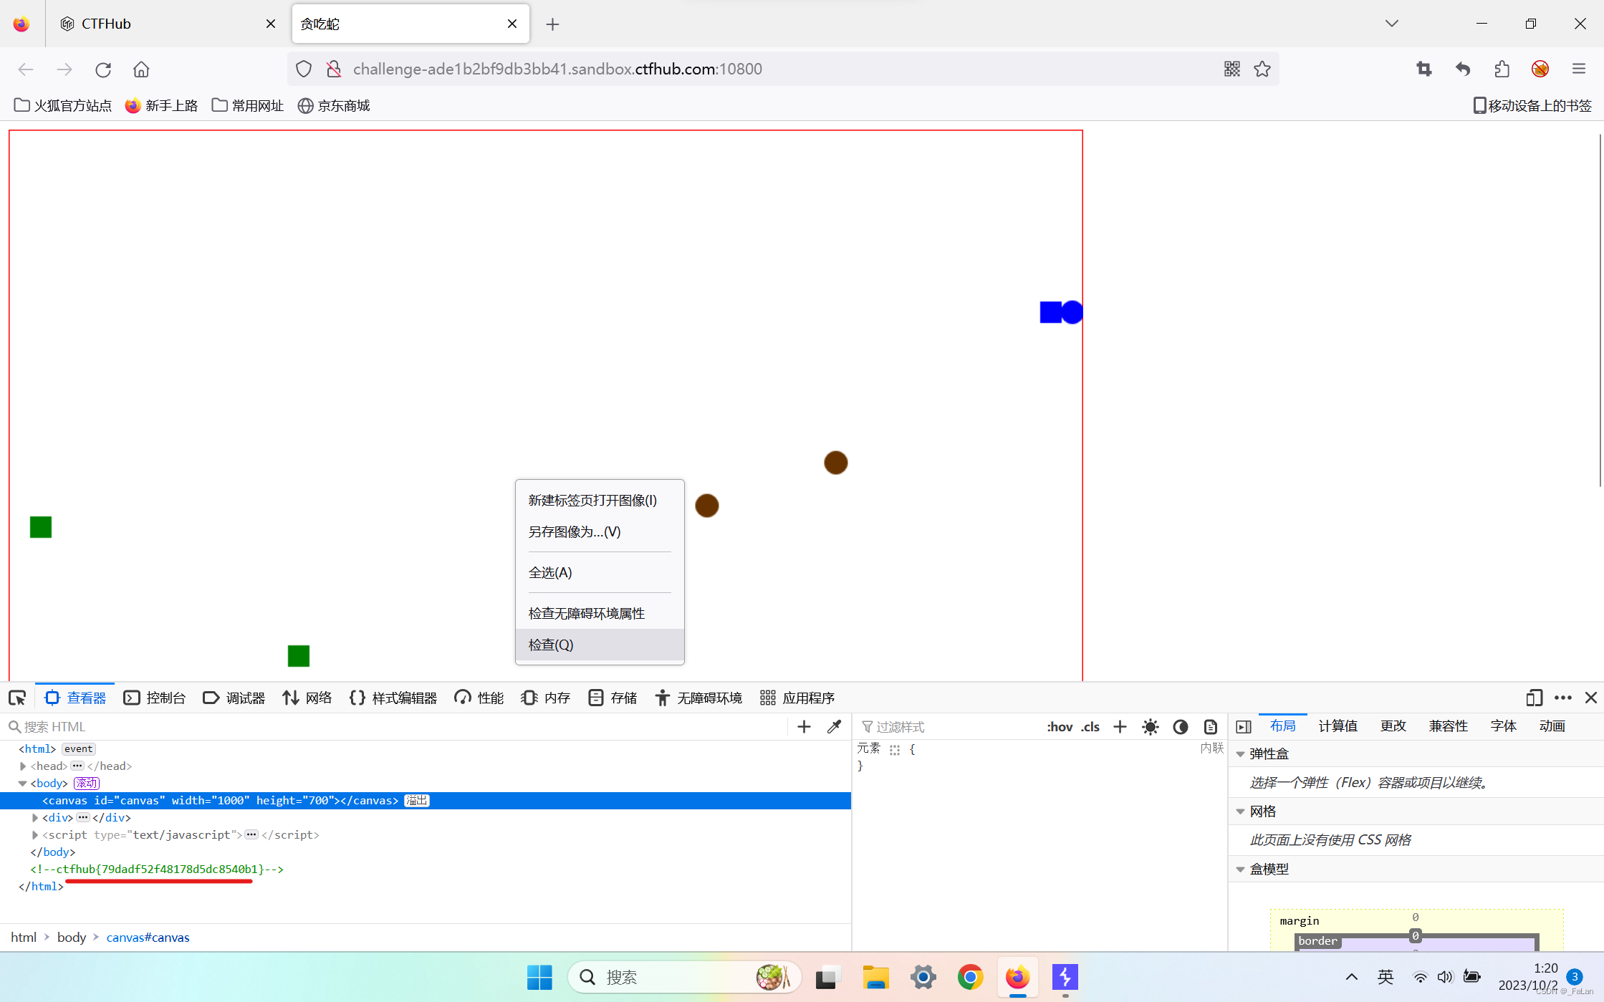The height and width of the screenshot is (1002, 1604).
Task: Click the screenshot crop toolbar icon
Action: (1424, 69)
